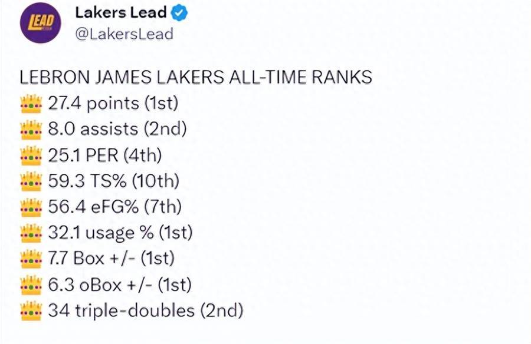
Task: Click the crown emoji beside 25.1 PER
Action: (x=31, y=156)
